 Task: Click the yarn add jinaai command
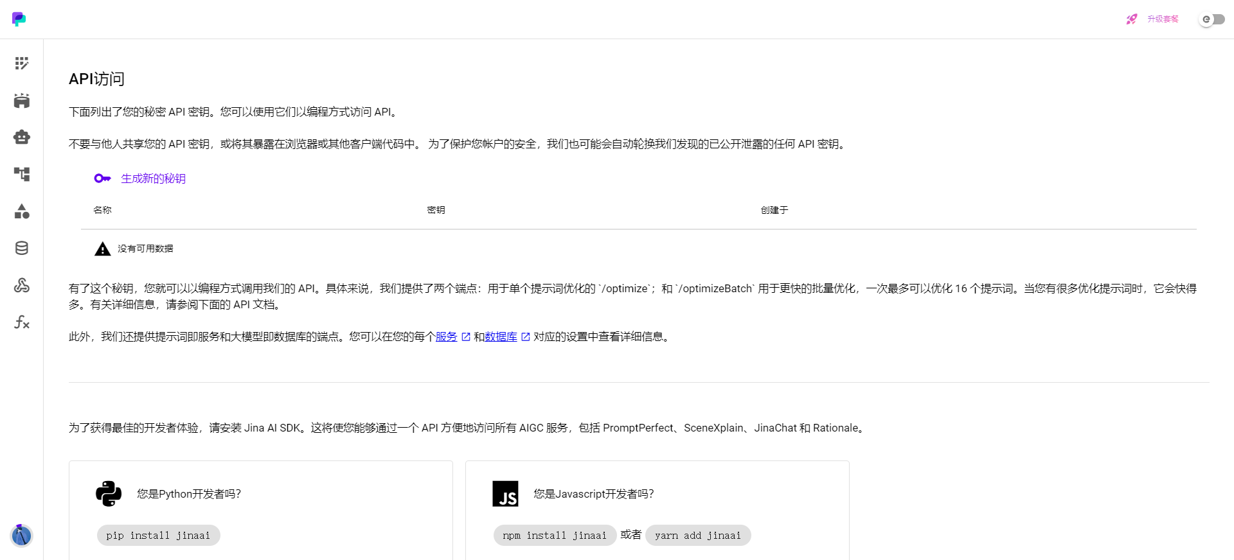[x=698, y=536]
